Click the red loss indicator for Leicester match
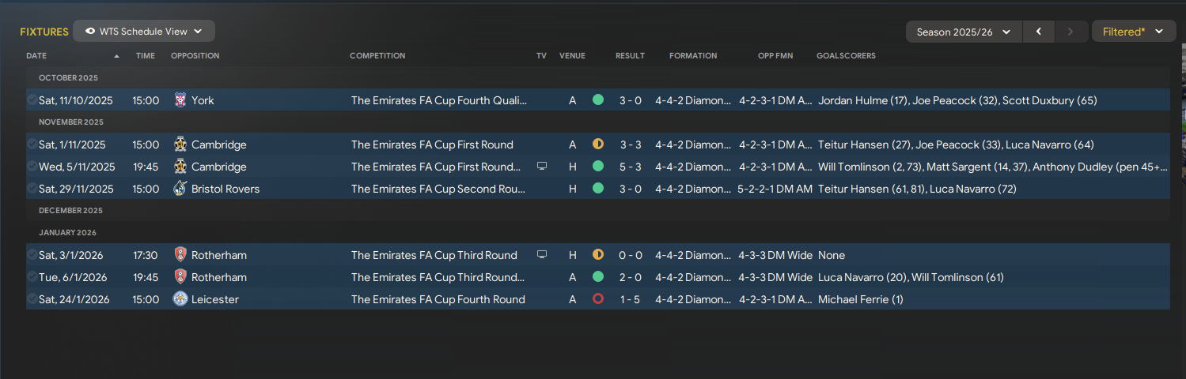Screen dimensions: 1186x379 tap(598, 299)
